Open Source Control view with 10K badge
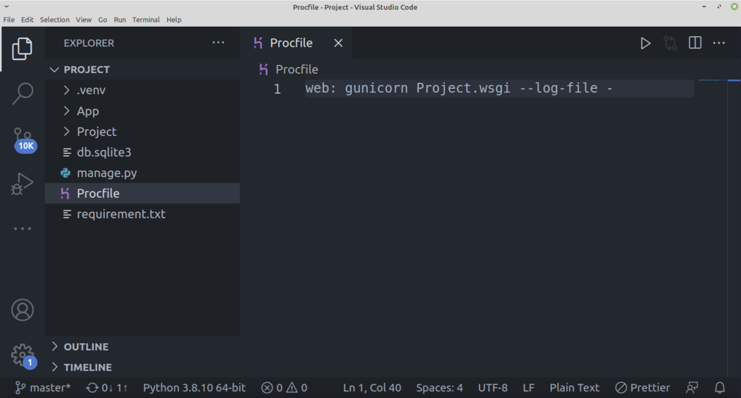Viewport: 741px width, 398px height. point(24,140)
